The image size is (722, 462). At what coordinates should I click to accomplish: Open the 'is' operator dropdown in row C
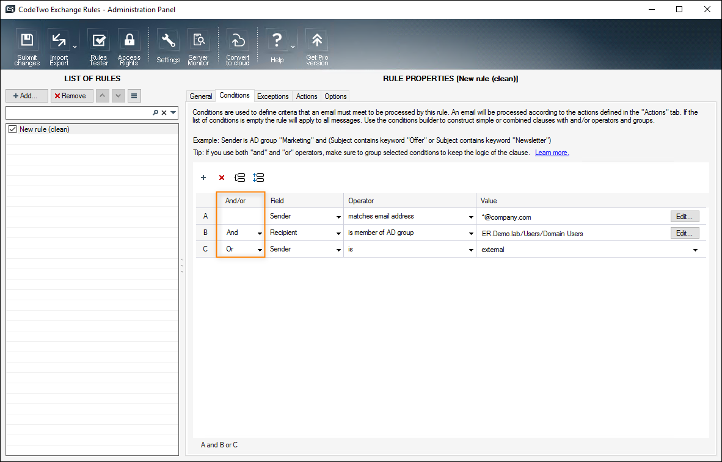click(471, 250)
